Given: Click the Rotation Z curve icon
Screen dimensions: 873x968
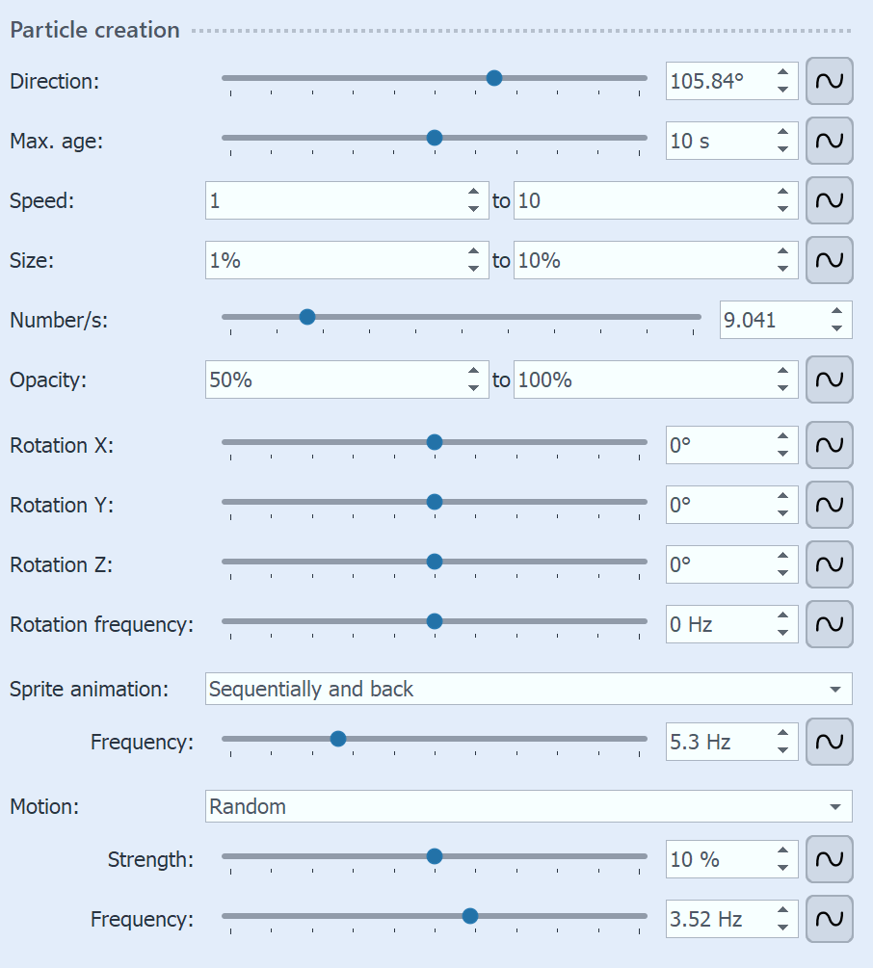Looking at the screenshot, I should pyautogui.click(x=829, y=564).
